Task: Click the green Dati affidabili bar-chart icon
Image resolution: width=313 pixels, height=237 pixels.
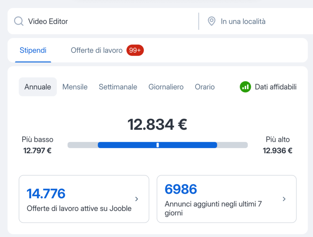Action: 245,87
